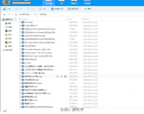Check the box for 4113.mp4
Screen dimensions: 144x114
click(20, 22)
